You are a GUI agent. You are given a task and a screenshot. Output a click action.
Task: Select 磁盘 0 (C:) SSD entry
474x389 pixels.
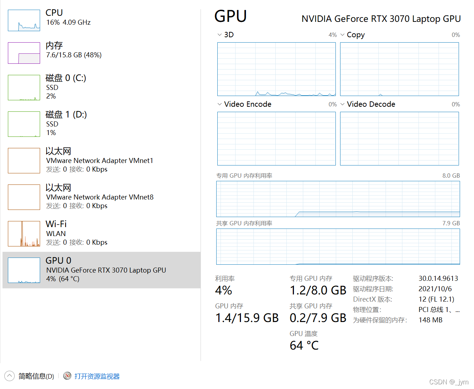click(101, 87)
